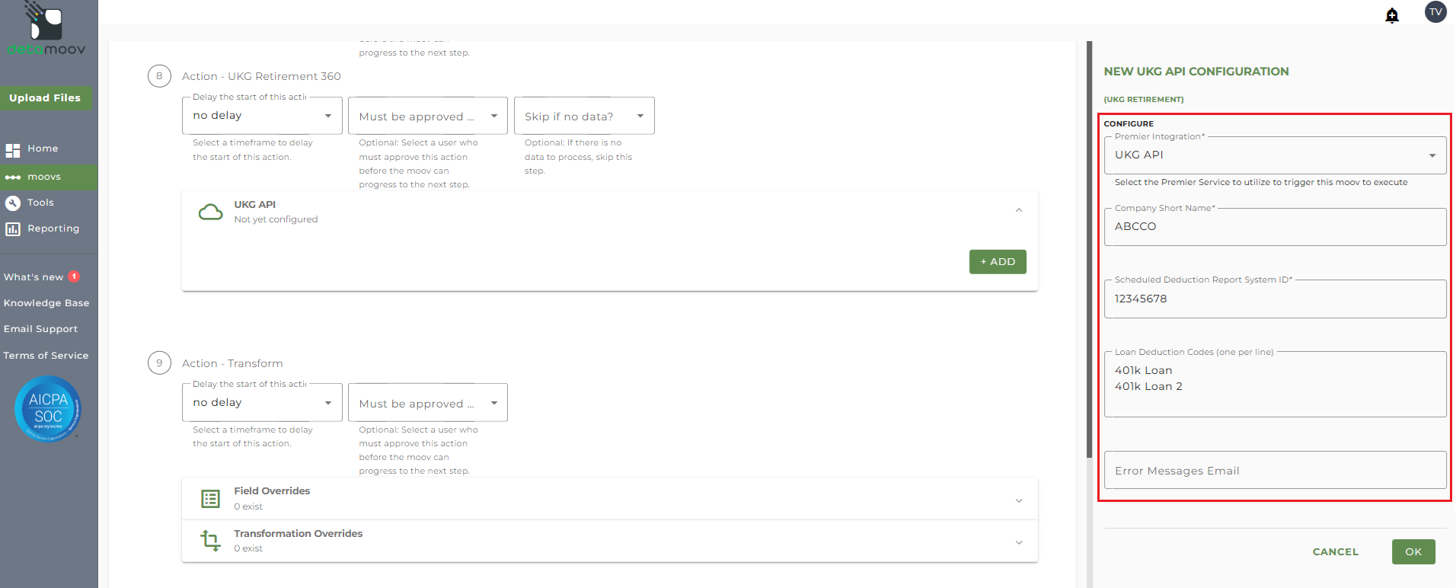Click '0 exist' under Field Overrides

coord(248,507)
